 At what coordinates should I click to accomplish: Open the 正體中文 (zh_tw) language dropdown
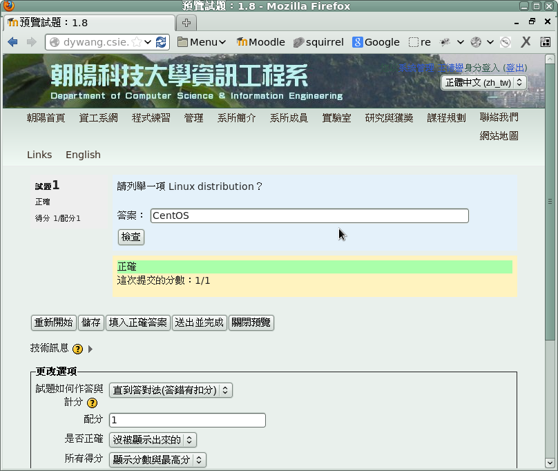483,82
